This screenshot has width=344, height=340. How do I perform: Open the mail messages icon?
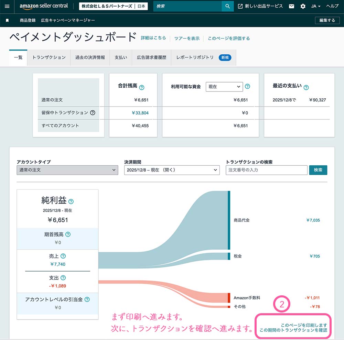(292, 6)
